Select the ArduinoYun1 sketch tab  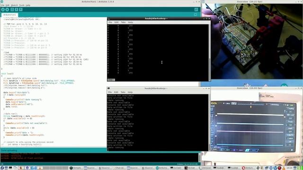pos(9,15)
